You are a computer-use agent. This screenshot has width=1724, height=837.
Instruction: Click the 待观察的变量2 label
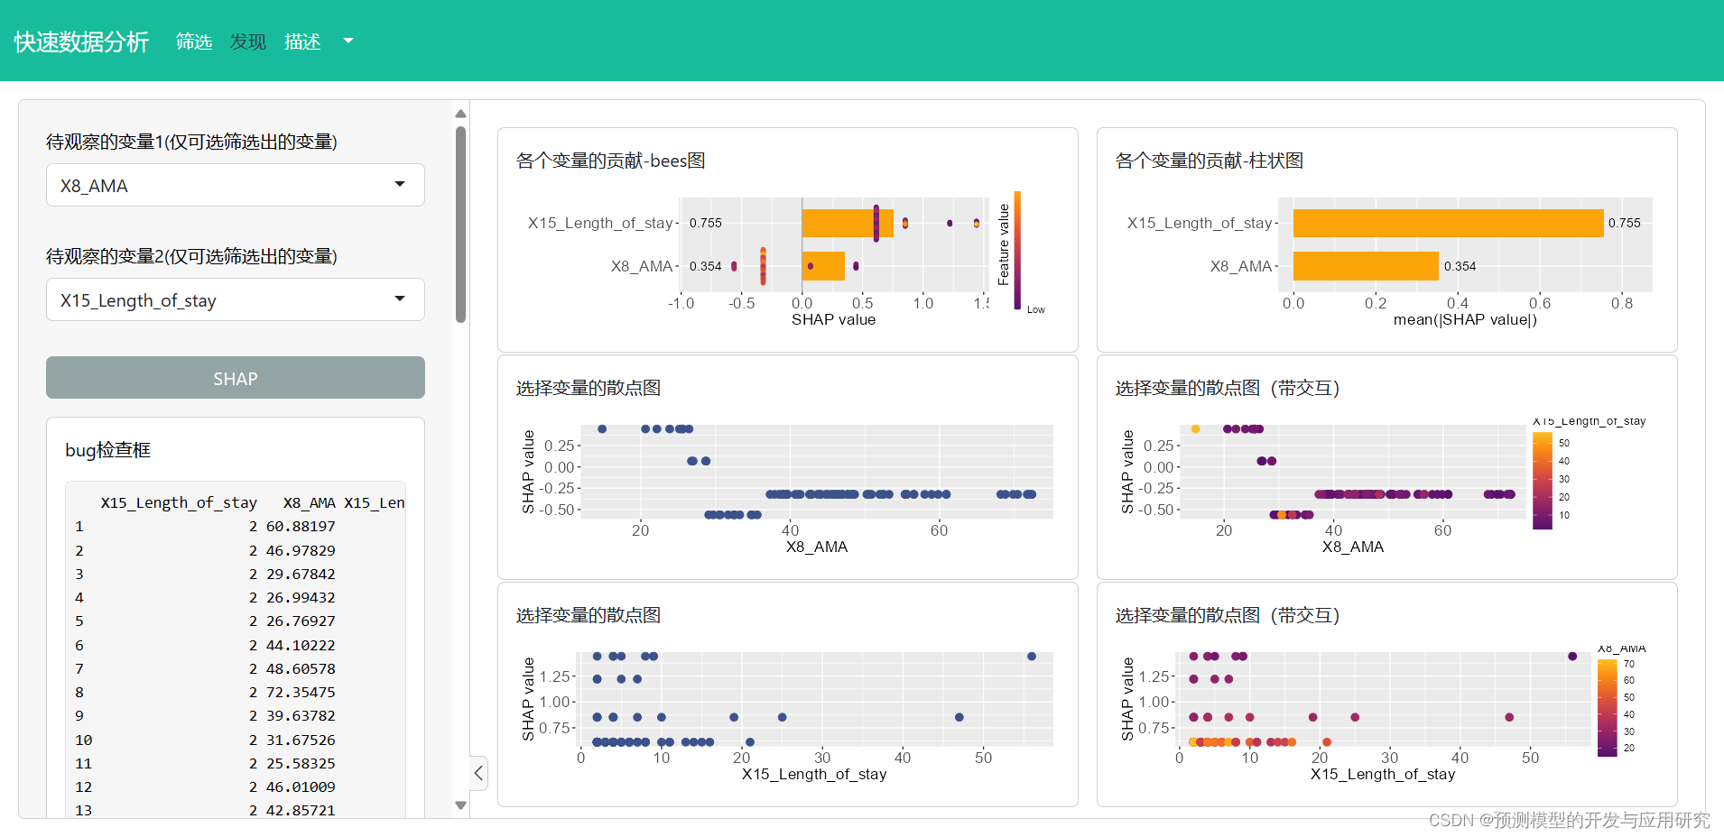coord(191,256)
